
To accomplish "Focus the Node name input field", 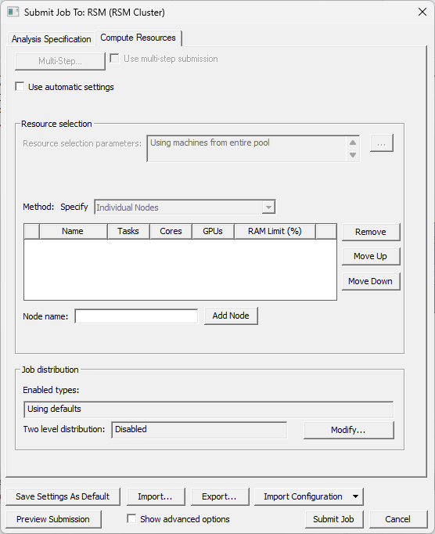I will 136,316.
